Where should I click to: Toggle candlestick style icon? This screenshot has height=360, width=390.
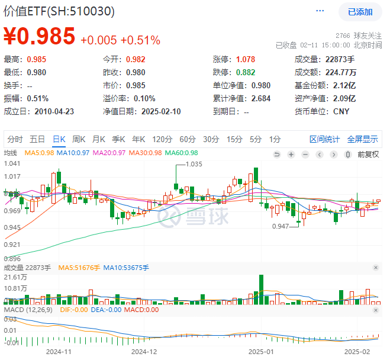(x=348, y=155)
